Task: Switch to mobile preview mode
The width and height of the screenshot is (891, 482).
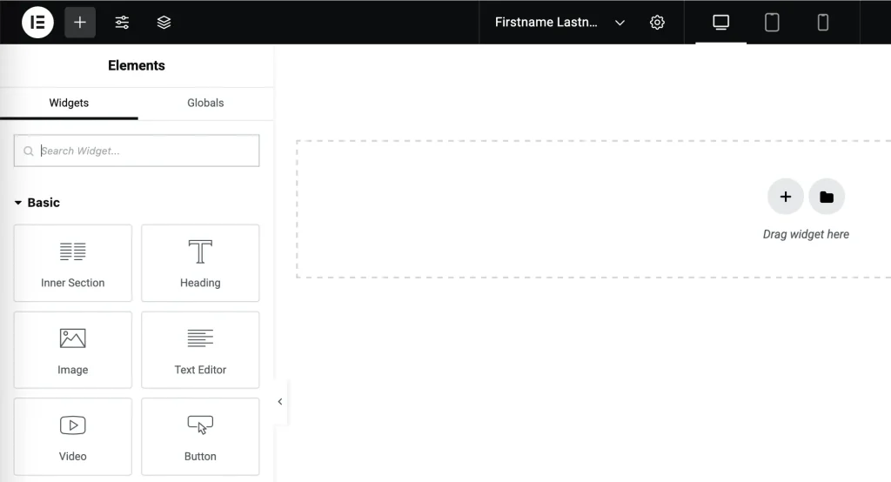Action: point(822,23)
